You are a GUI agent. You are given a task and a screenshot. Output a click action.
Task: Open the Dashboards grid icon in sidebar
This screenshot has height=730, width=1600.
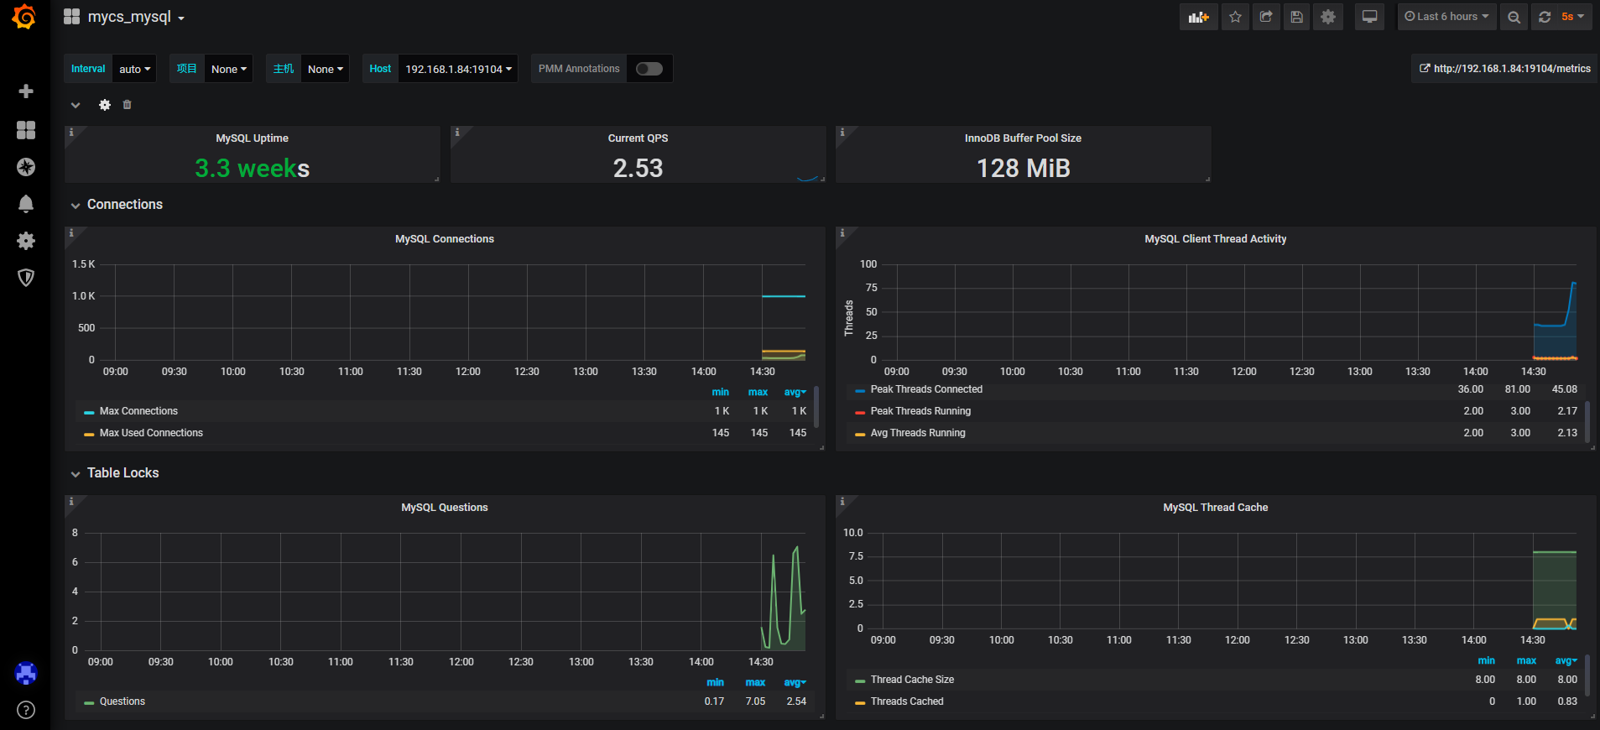(x=26, y=129)
